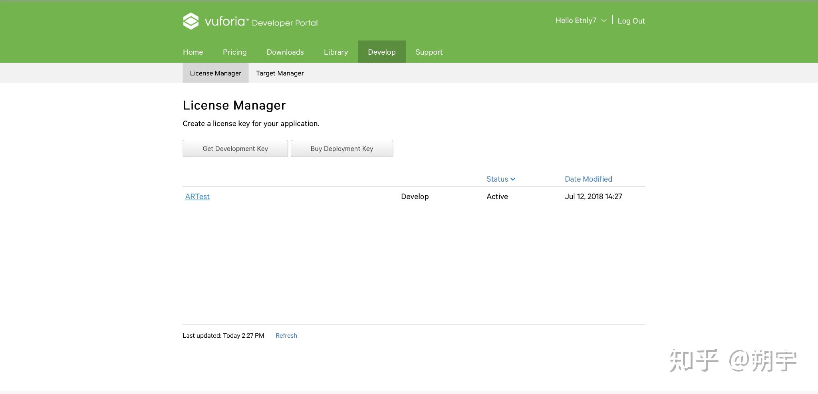818x394 pixels.
Task: Open the Hello Etnly7 user dropdown
Action: click(581, 20)
